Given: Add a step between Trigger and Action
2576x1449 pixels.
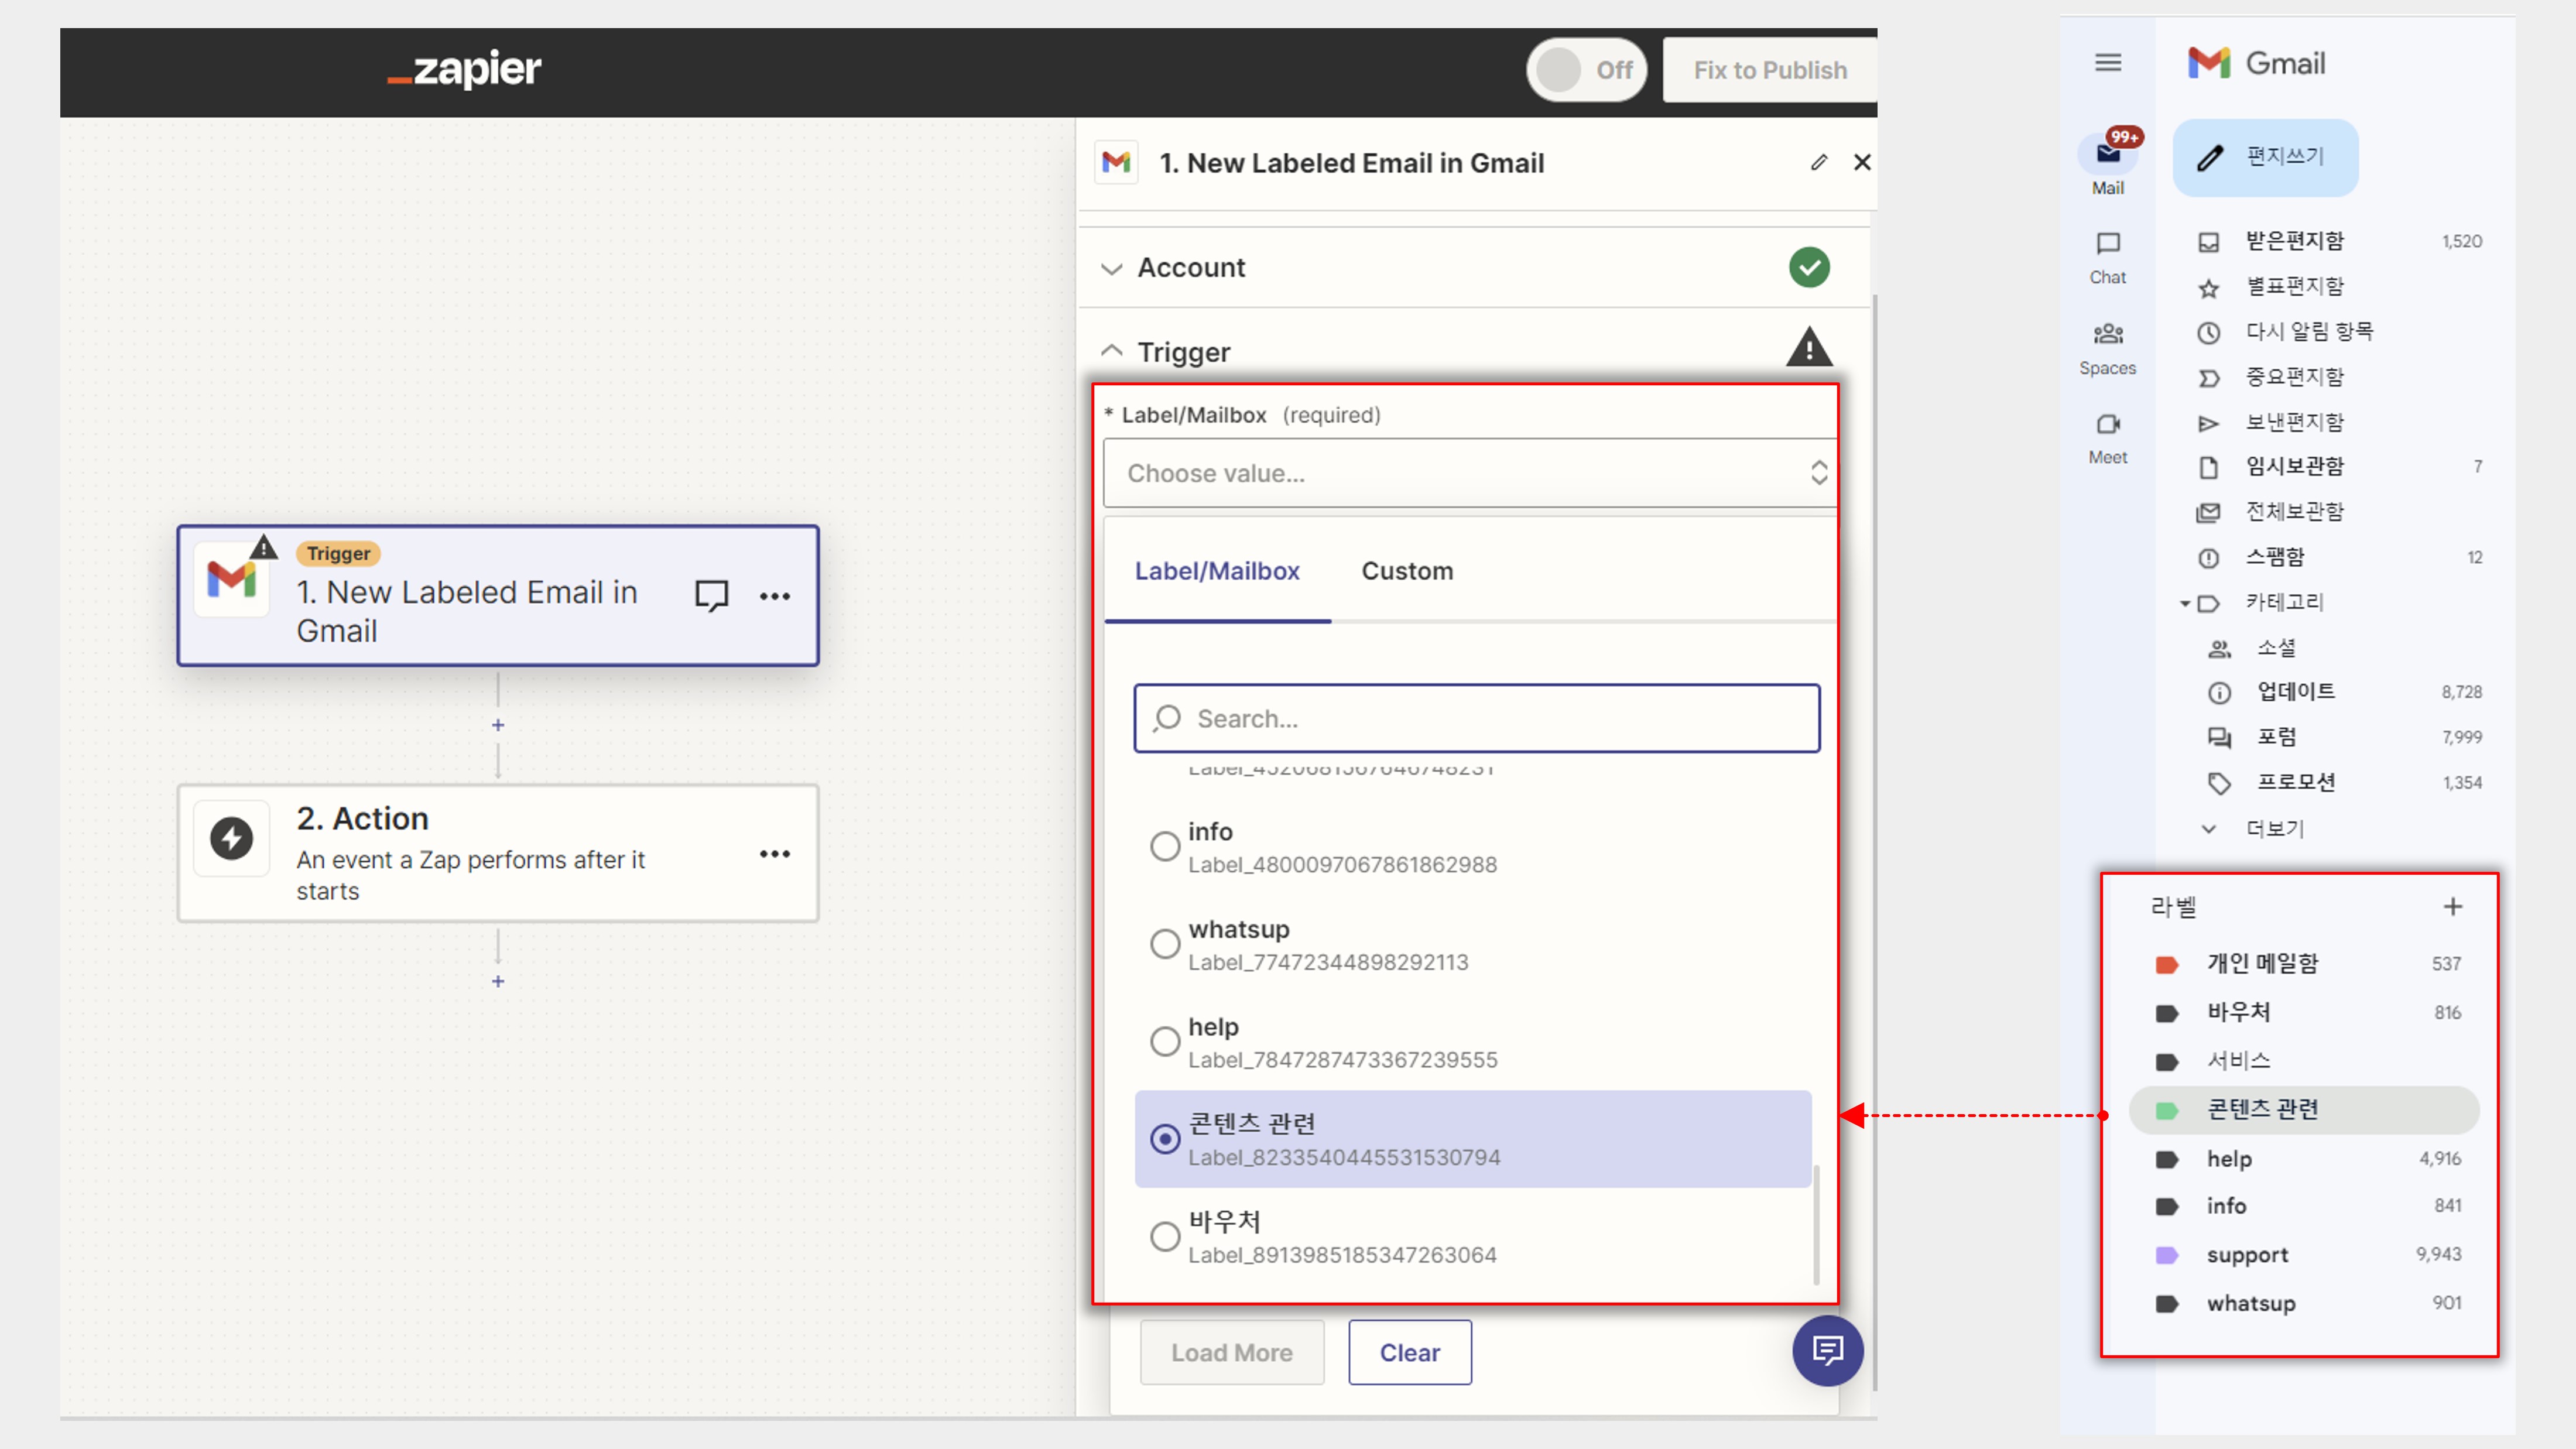Looking at the screenshot, I should click(498, 725).
